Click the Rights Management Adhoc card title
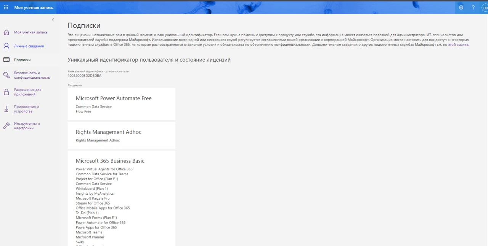Viewport: 488px width, 246px height. (109, 132)
